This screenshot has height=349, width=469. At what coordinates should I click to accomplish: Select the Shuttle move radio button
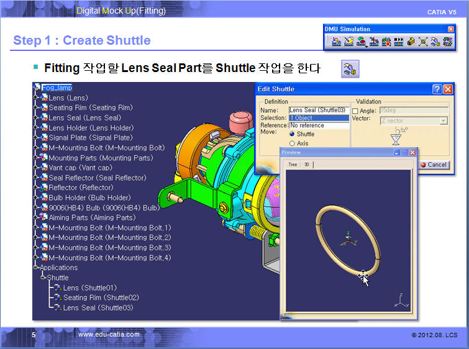click(293, 134)
